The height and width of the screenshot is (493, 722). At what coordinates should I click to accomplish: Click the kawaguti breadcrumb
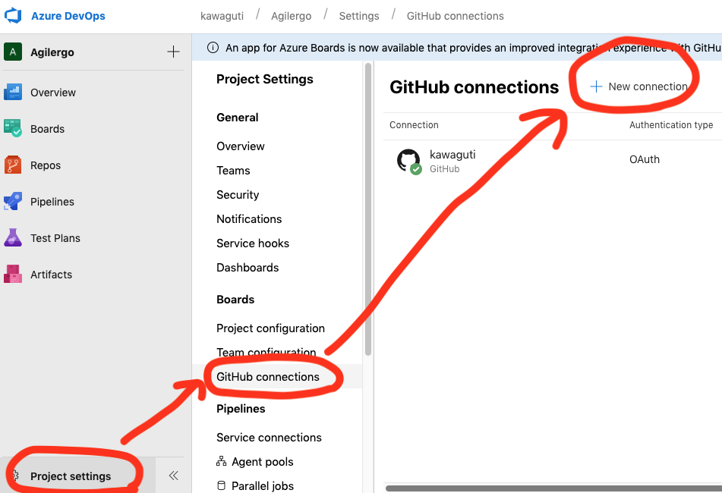coord(222,16)
